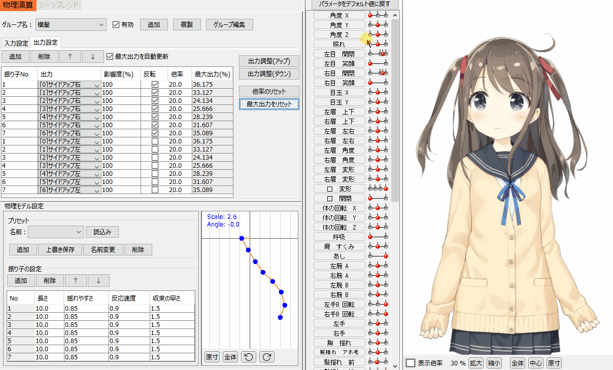Check 反転 for [4]サイドアップ左 row
The height and width of the screenshot is (370, 613).
[x=155, y=173]
